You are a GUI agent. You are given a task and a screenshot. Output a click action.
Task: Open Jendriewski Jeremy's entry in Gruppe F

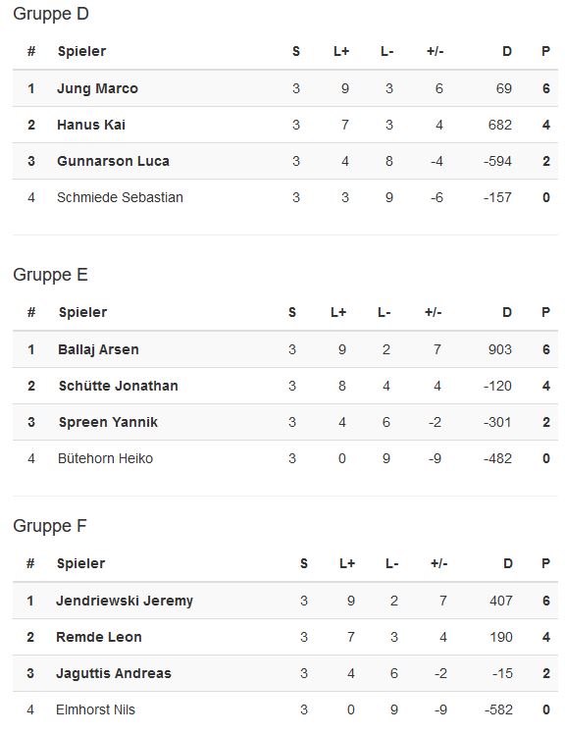(125, 601)
